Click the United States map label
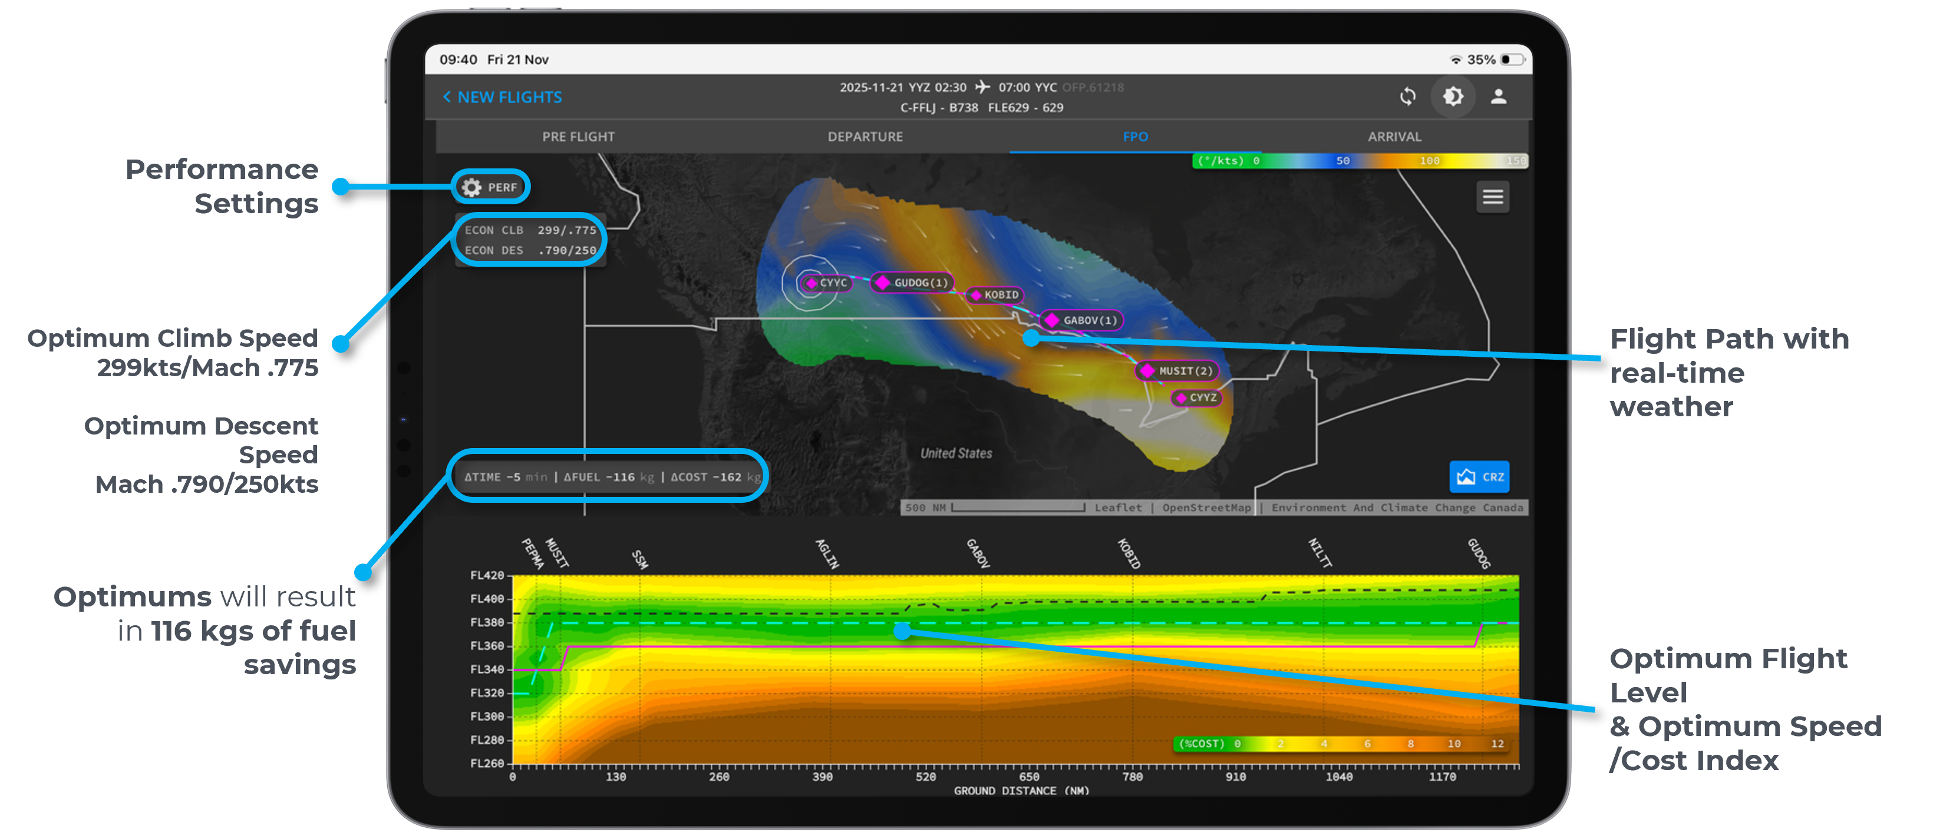This screenshot has width=1943, height=839. click(956, 453)
